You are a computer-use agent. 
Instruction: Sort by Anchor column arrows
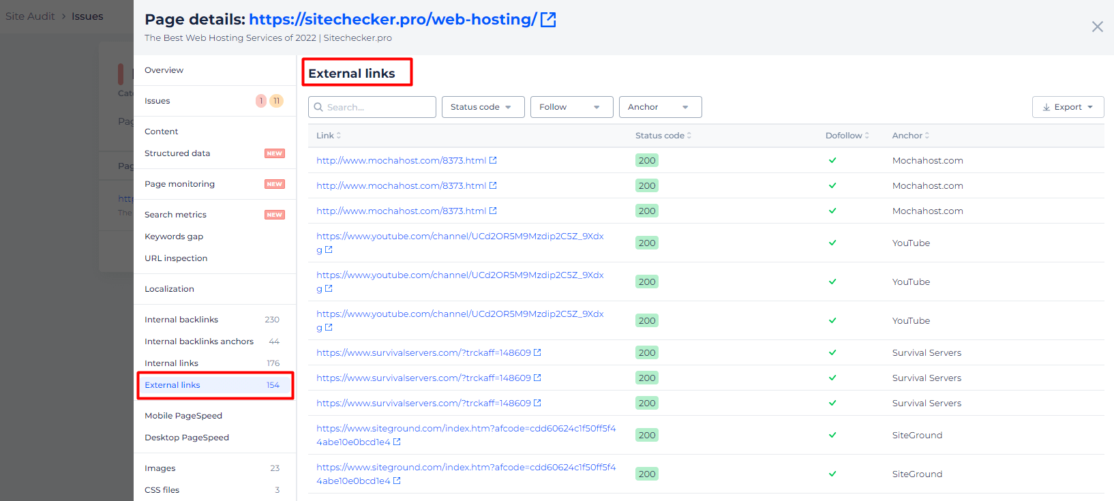[927, 136]
